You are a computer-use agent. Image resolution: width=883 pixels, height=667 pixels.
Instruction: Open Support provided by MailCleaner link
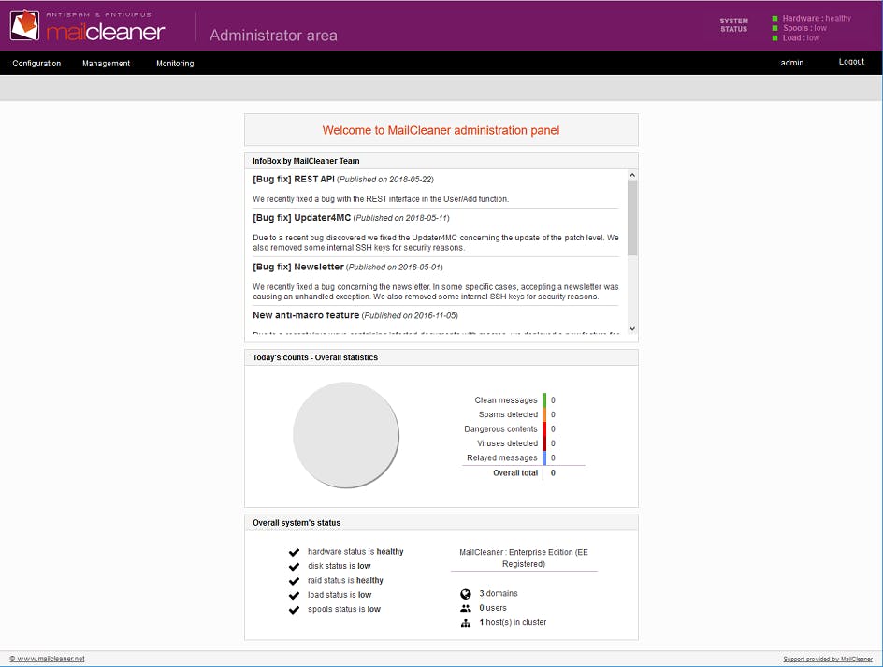[x=828, y=659]
